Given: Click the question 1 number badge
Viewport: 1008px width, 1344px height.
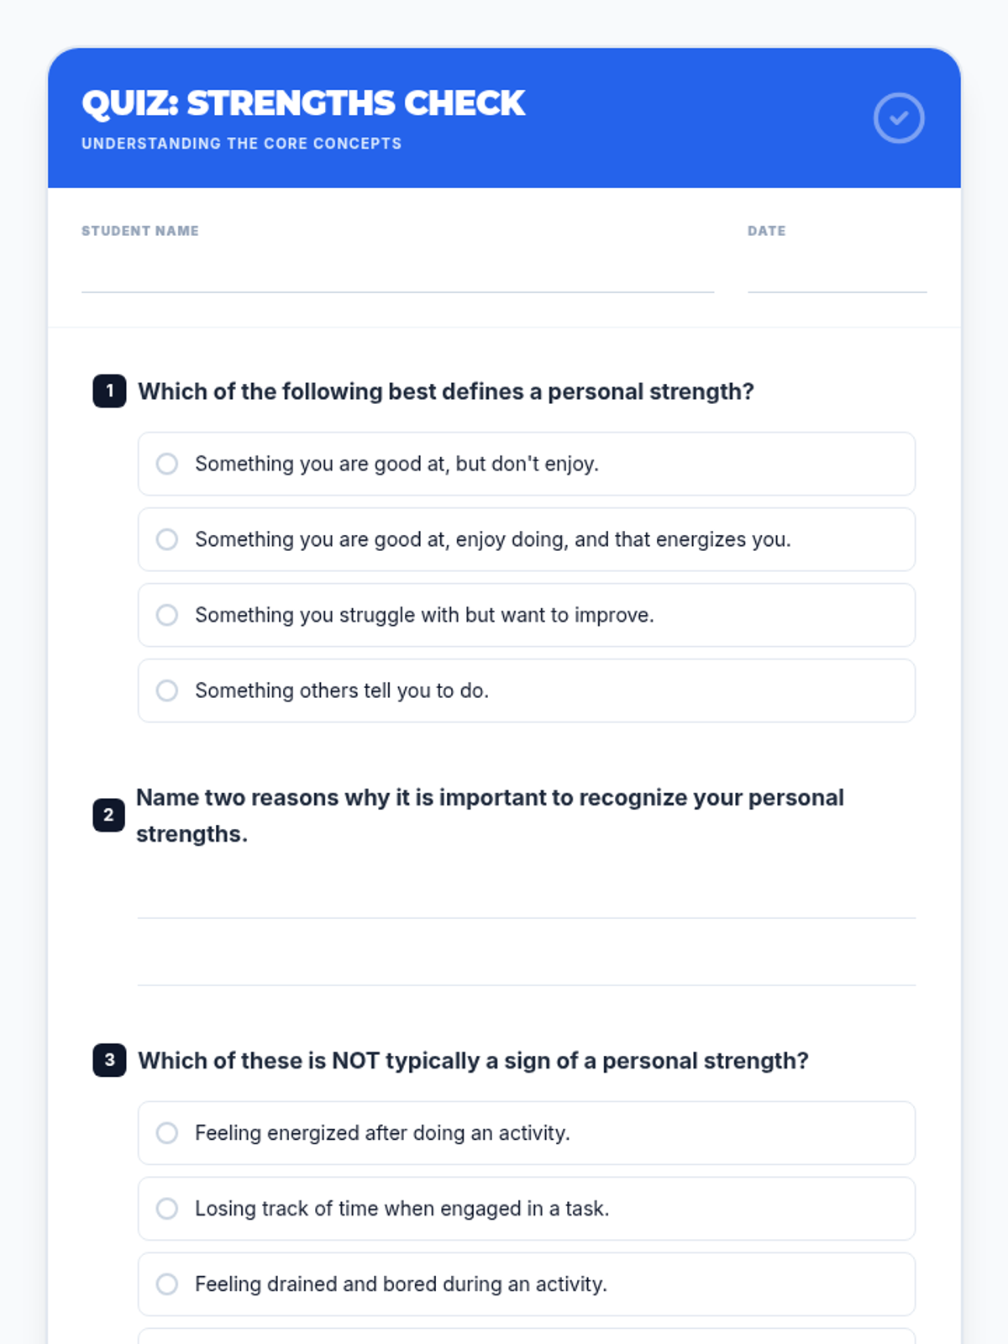Looking at the screenshot, I should coord(109,391).
